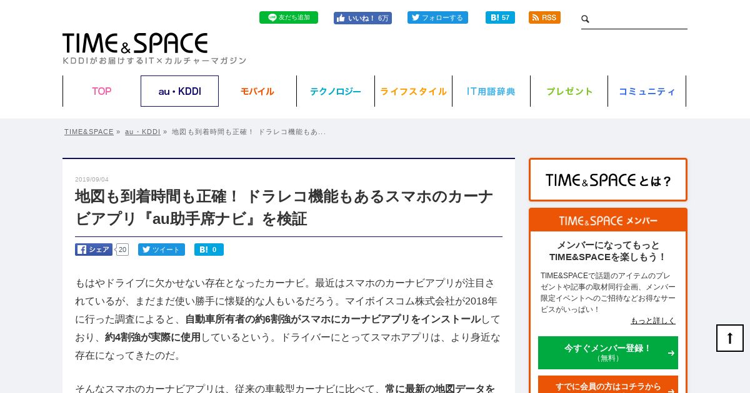Image resolution: width=750 pixels, height=393 pixels.
Task: Open the コミュニティ navigation item
Action: 647,91
